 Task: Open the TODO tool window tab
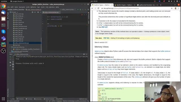pos(59,99)
